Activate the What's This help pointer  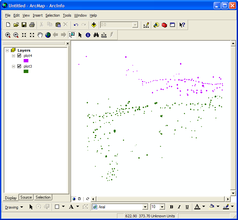click(x=182, y=25)
